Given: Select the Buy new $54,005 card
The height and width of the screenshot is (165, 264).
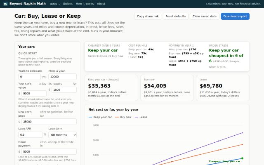Looking at the screenshot, I should [x=167, y=88].
